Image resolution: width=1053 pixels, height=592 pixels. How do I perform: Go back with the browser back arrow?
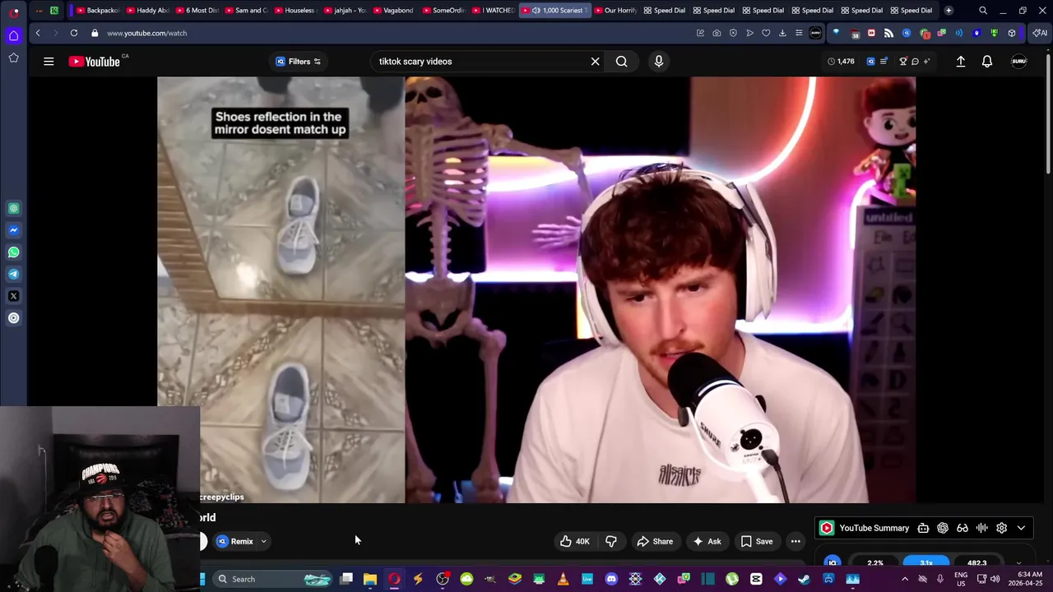tap(38, 33)
